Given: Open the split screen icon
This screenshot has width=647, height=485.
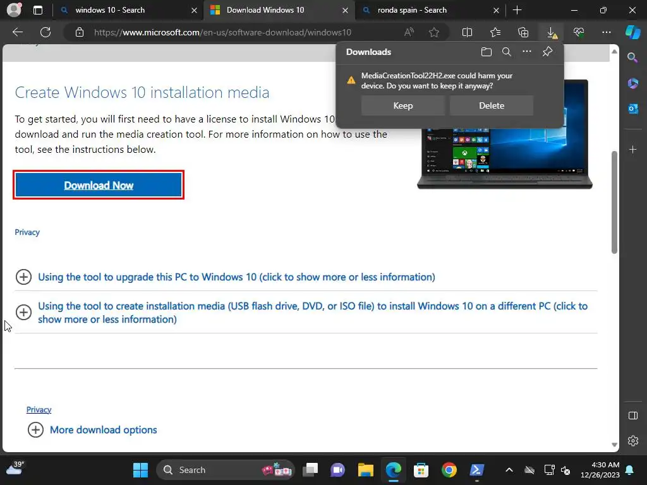Looking at the screenshot, I should pyautogui.click(x=467, y=32).
